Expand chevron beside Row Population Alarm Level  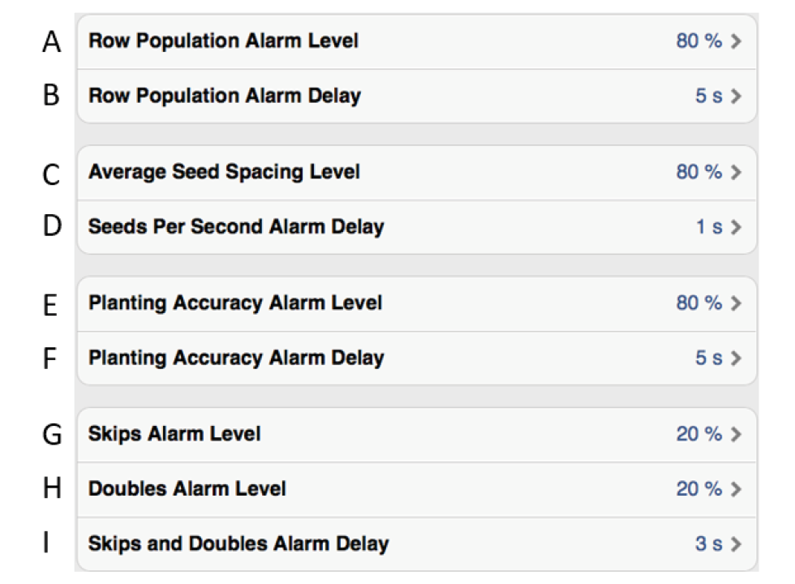(x=736, y=41)
